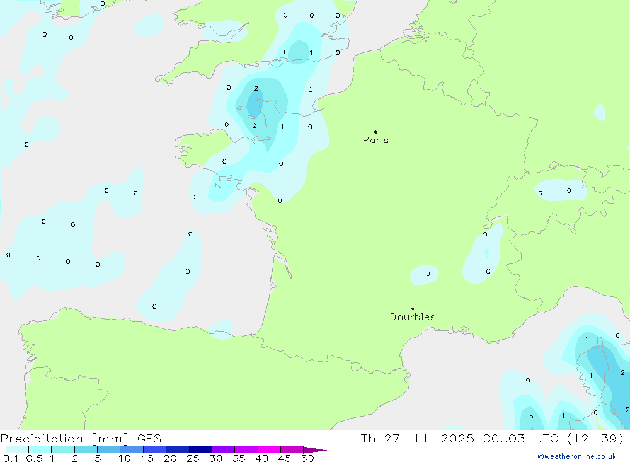Click the '10' legend scale label
The height and width of the screenshot is (462, 630).
pyautogui.click(x=125, y=458)
